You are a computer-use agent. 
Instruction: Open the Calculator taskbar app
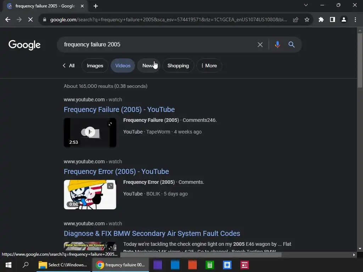click(210, 265)
